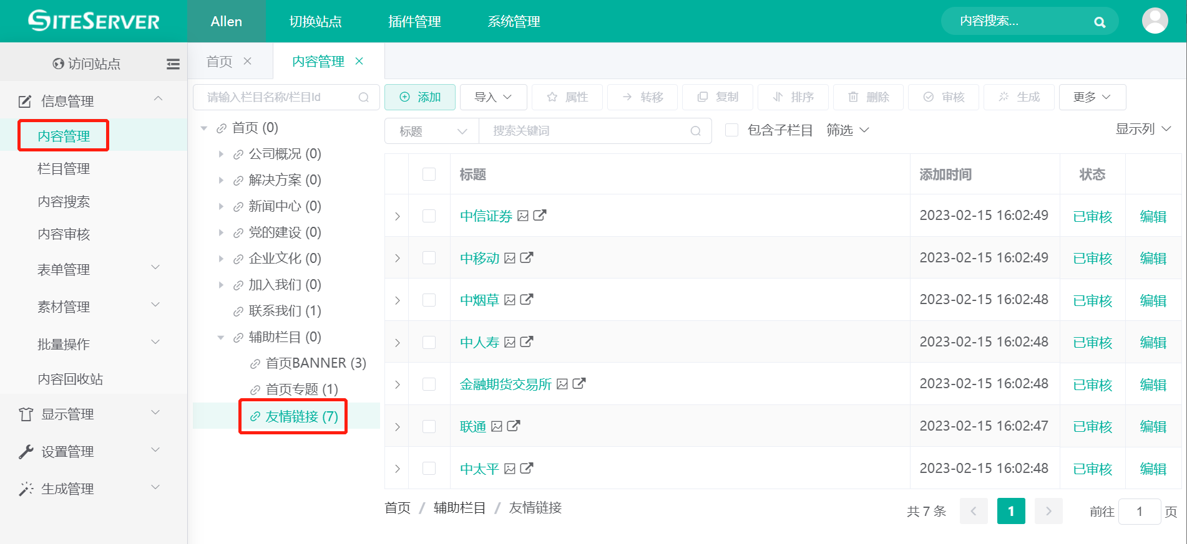Click the channel search magnifier icon

[363, 97]
